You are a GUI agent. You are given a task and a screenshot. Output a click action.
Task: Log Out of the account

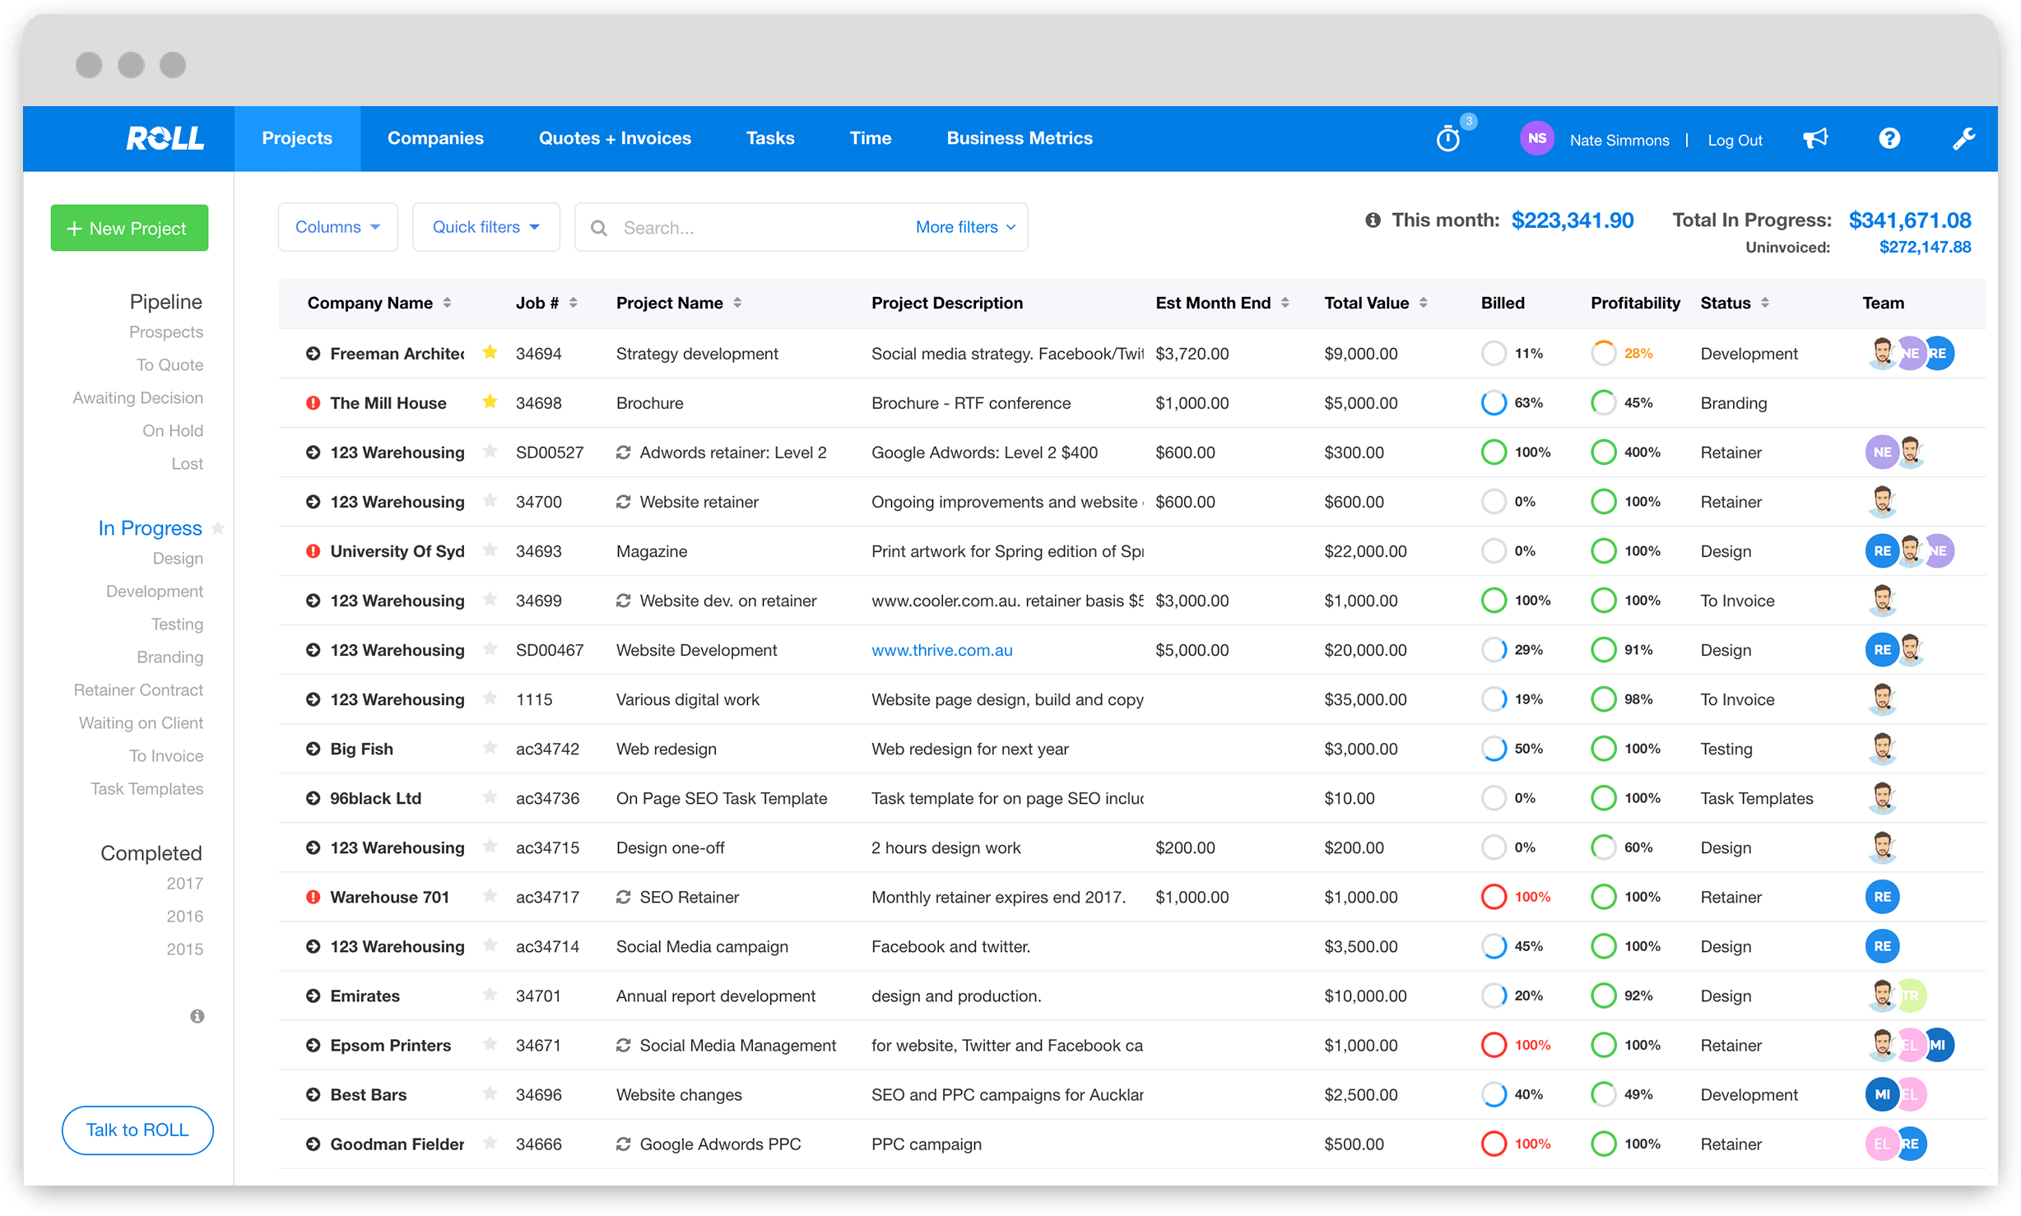click(1735, 140)
